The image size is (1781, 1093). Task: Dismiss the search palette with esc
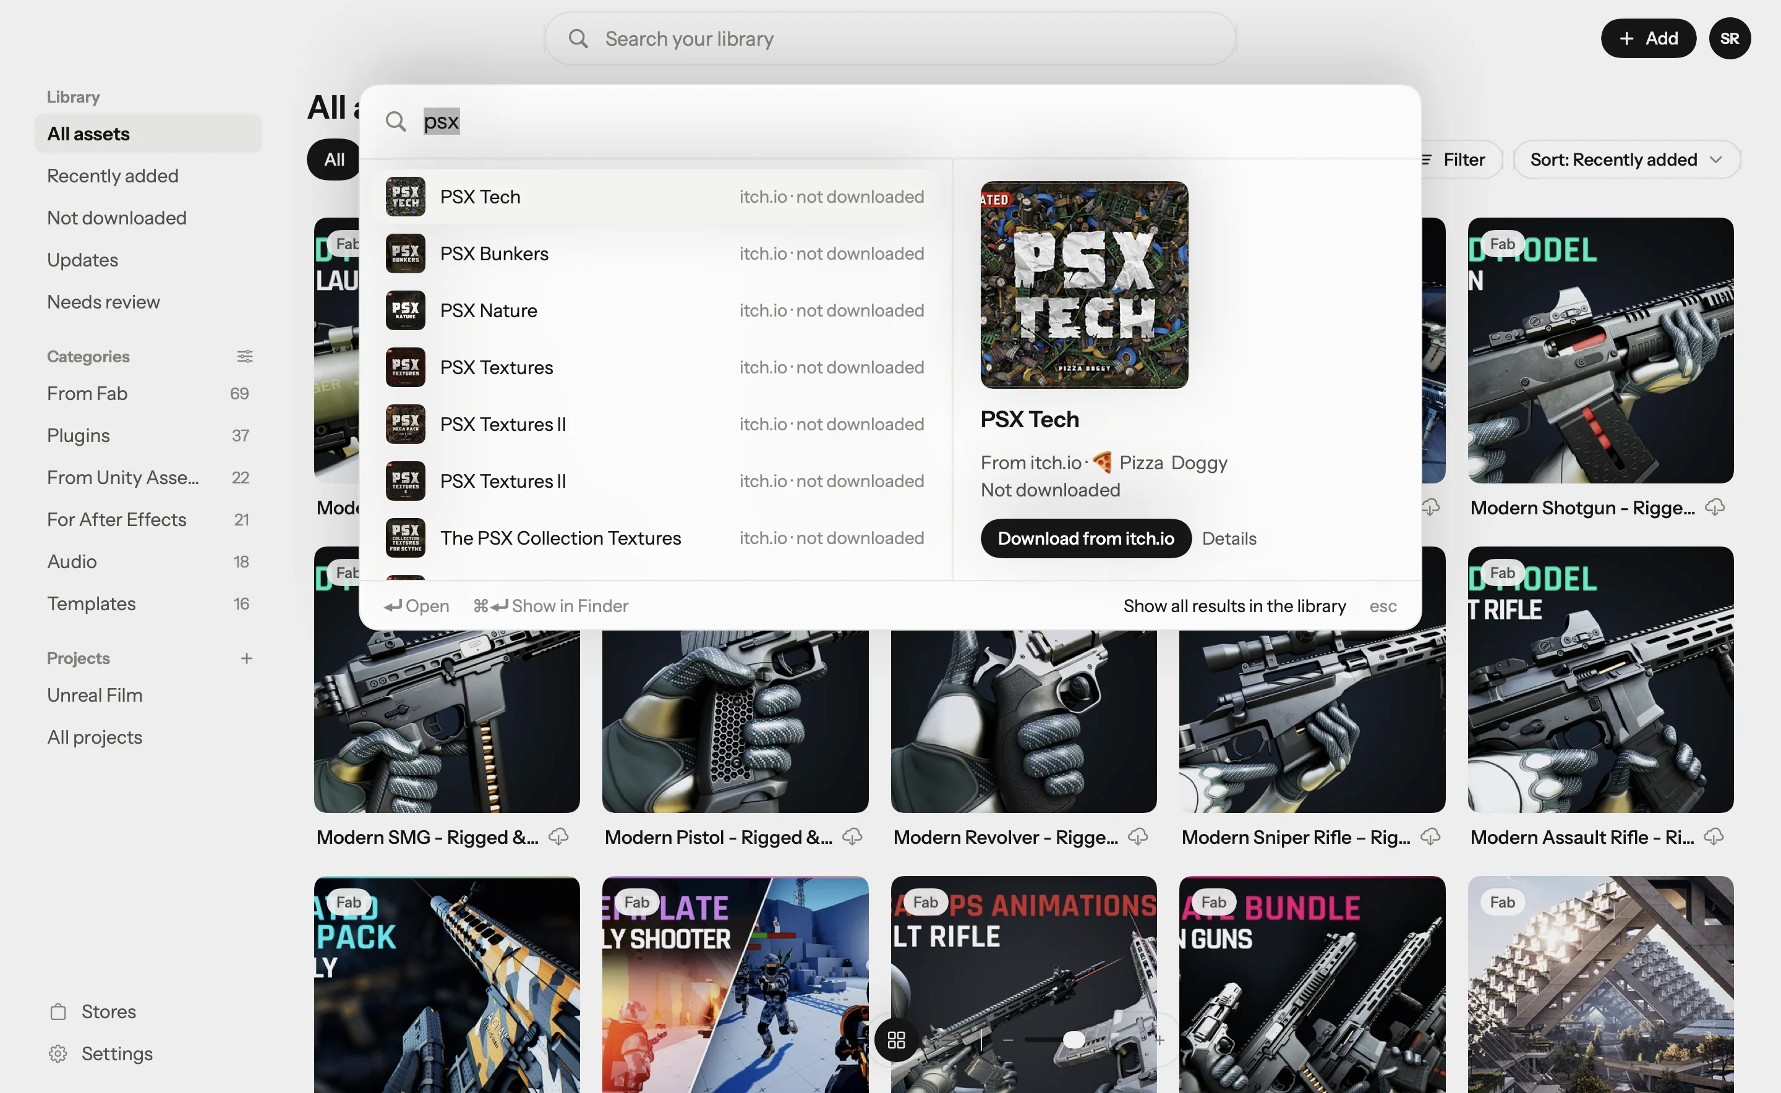(x=1383, y=606)
